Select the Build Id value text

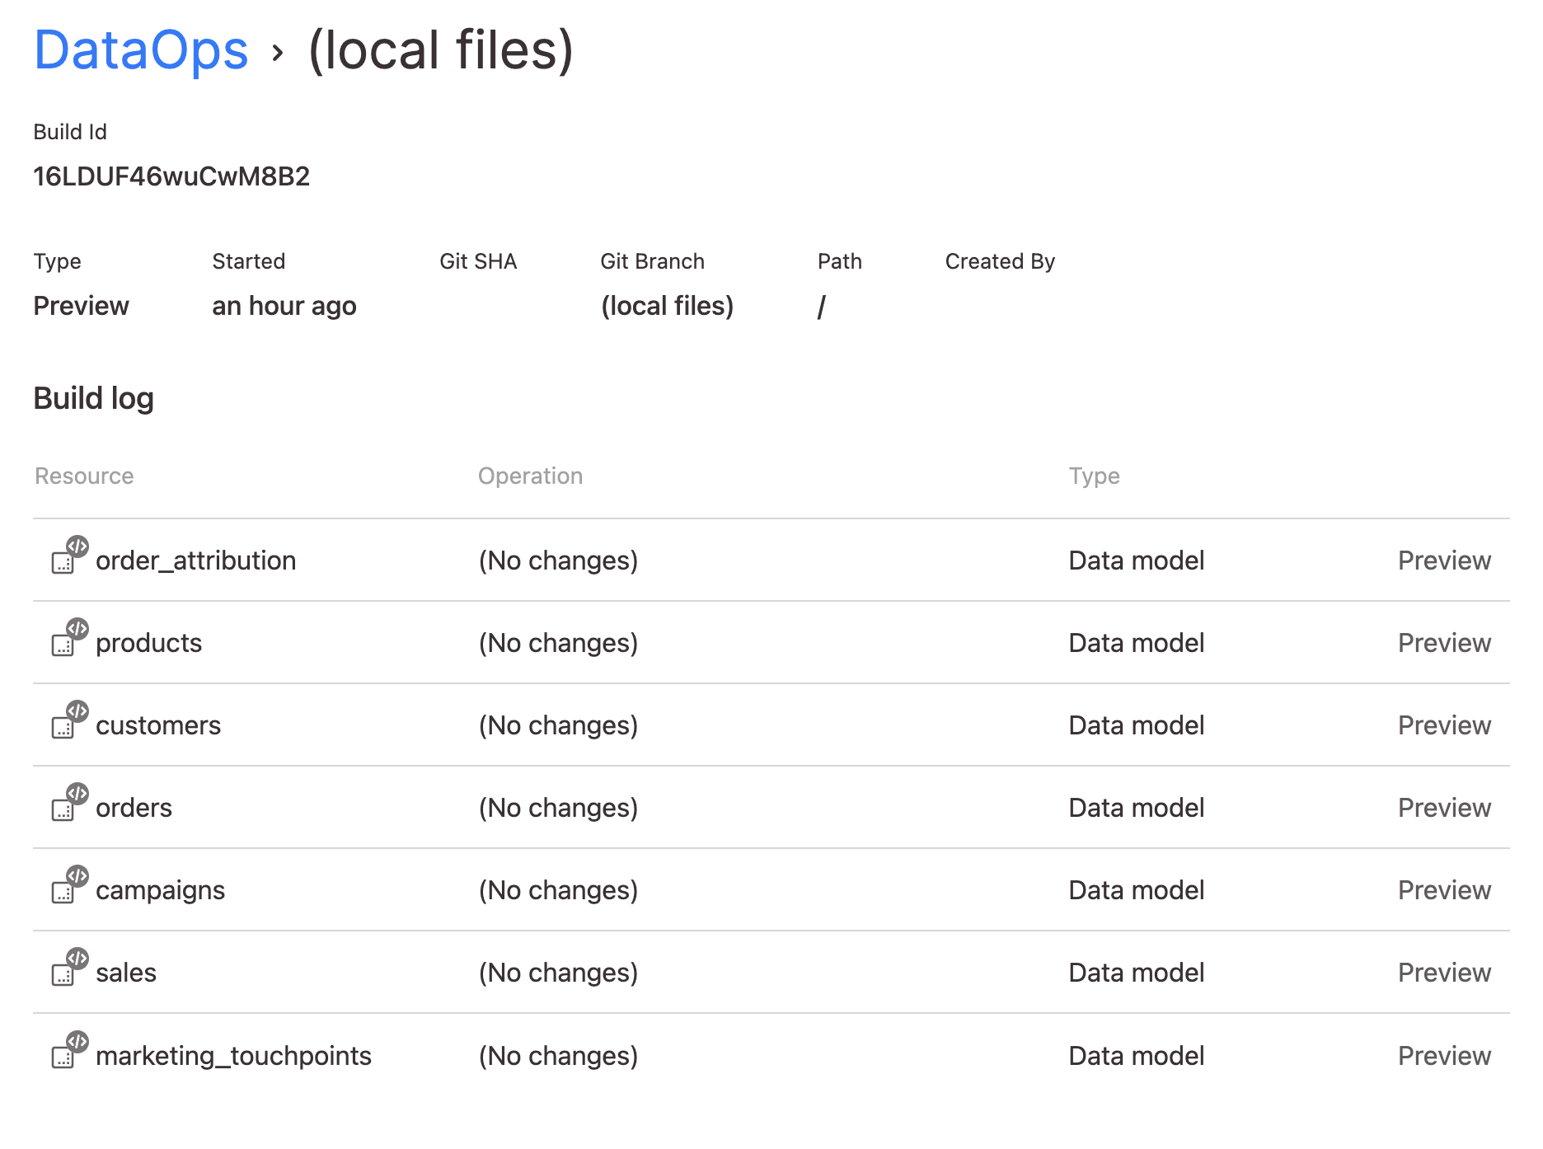click(x=171, y=176)
